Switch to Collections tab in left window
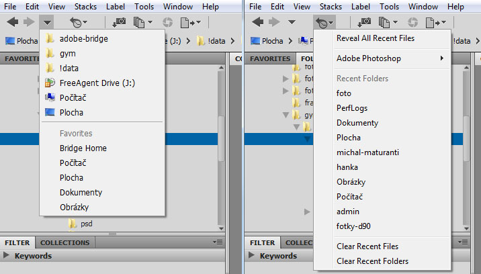Screen dimensions: 481x274 64,242
